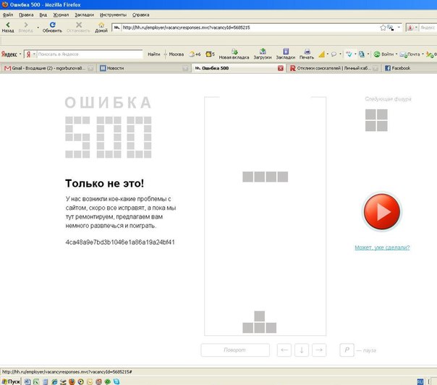Click the spellcheck icon on Yandex bar

(x=349, y=54)
